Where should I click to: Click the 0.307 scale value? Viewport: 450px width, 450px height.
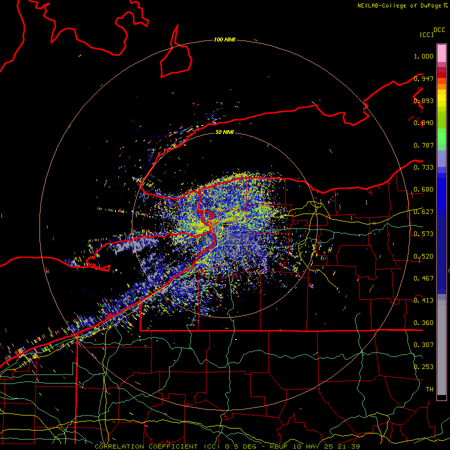pos(423,345)
